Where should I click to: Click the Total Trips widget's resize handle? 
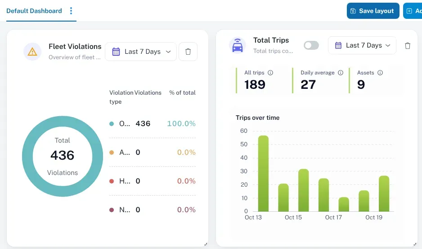point(415,244)
